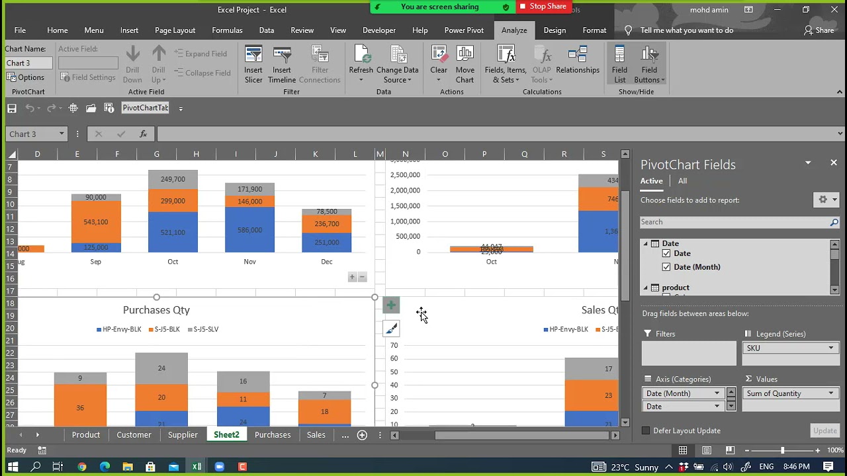
Task: Open Date (Month) axis field dropdown
Action: click(x=717, y=393)
